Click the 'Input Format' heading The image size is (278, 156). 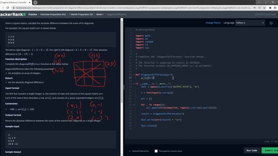coord(12,88)
